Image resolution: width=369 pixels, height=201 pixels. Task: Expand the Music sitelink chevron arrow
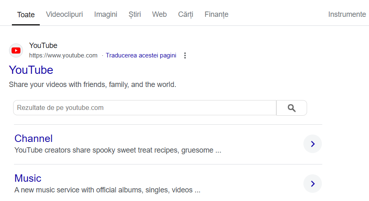312,184
